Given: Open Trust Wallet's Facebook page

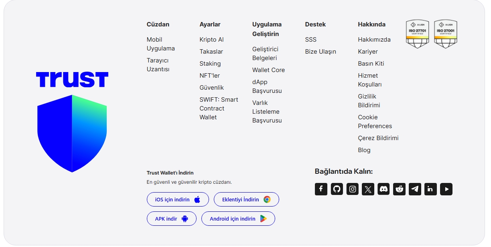Looking at the screenshot, I should click(x=321, y=189).
